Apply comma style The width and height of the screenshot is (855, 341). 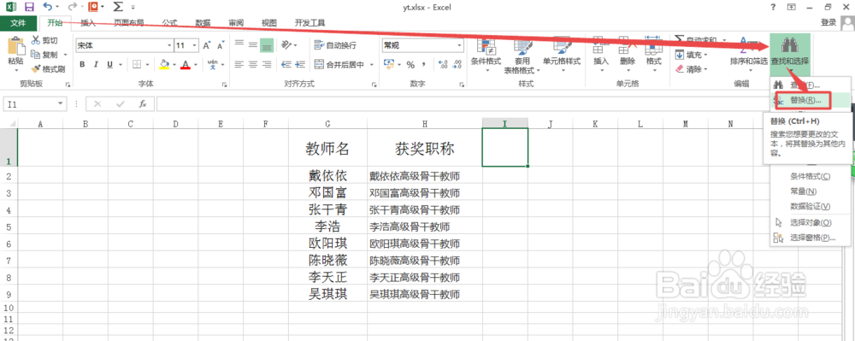pyautogui.click(x=424, y=65)
